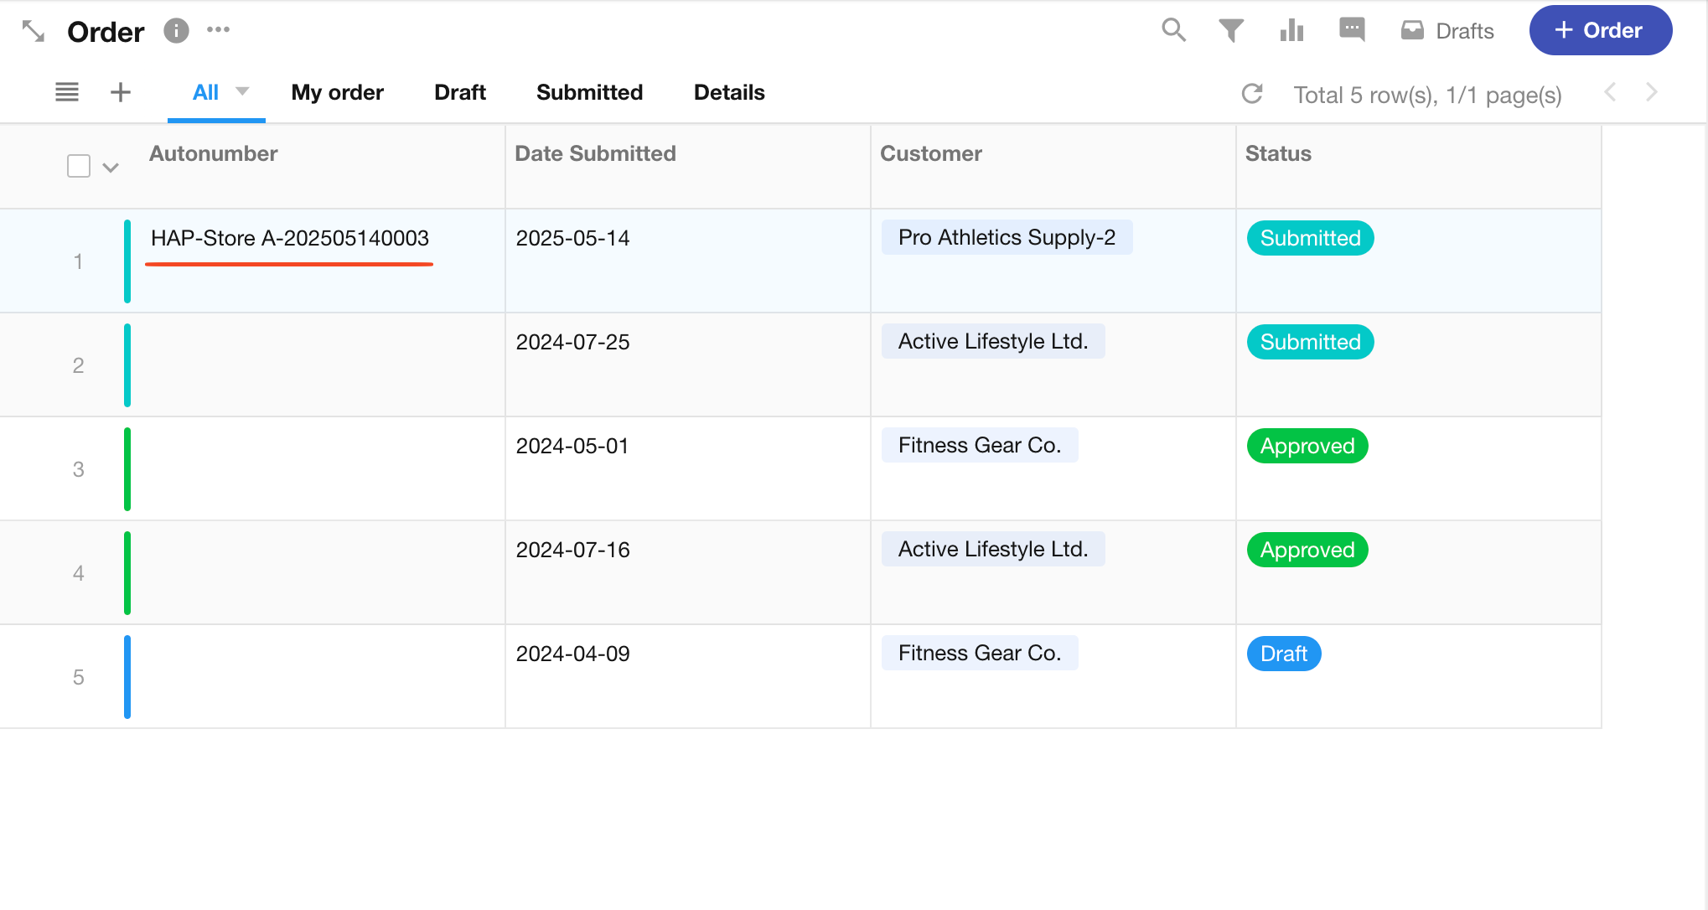1708x910 pixels.
Task: Open the Details view tab
Action: (x=728, y=92)
